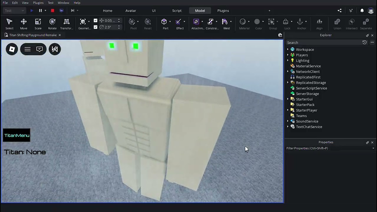Image resolution: width=377 pixels, height=212 pixels.
Task: Click the Group tool
Action: click(x=271, y=22)
